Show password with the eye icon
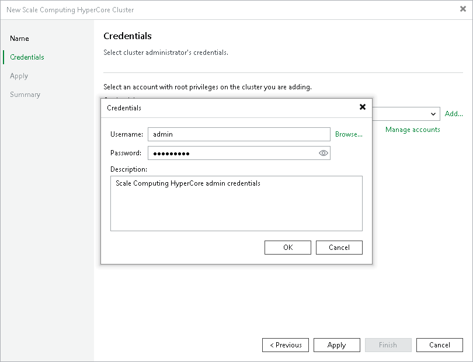Screen dimensions: 473x362 324,153
